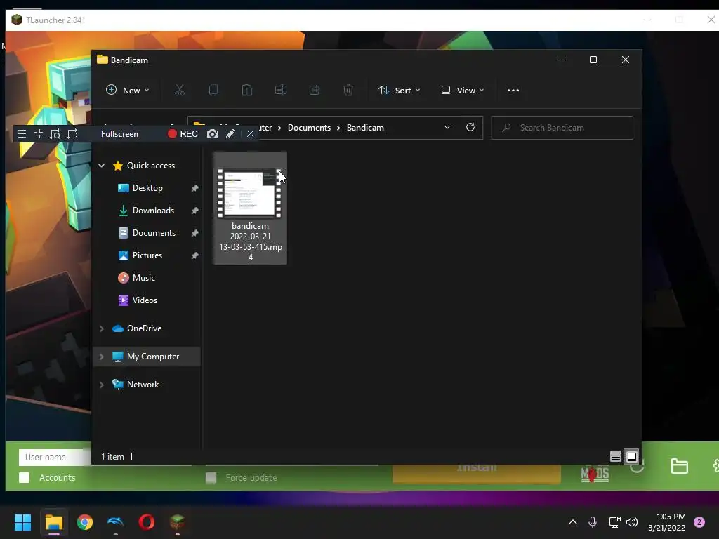Screen dimensions: 719x539
Task: Open the See more ellipsis menu
Action: [x=513, y=91]
